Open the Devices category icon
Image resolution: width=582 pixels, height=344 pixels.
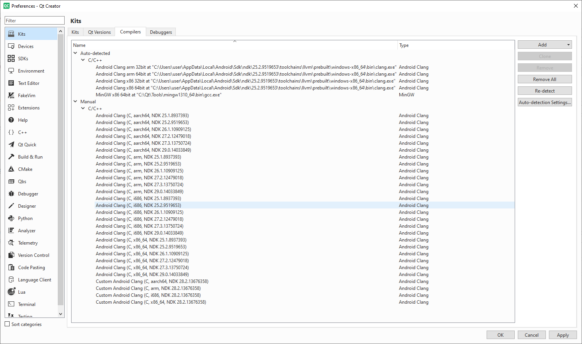11,46
